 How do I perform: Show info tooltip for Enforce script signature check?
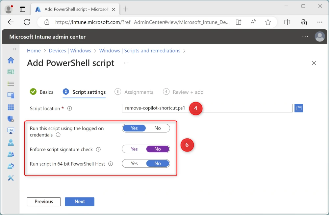tap(98, 149)
